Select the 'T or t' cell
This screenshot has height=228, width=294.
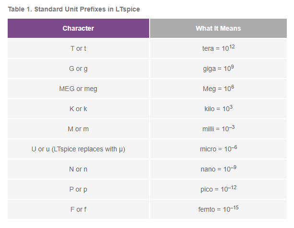(x=78, y=48)
